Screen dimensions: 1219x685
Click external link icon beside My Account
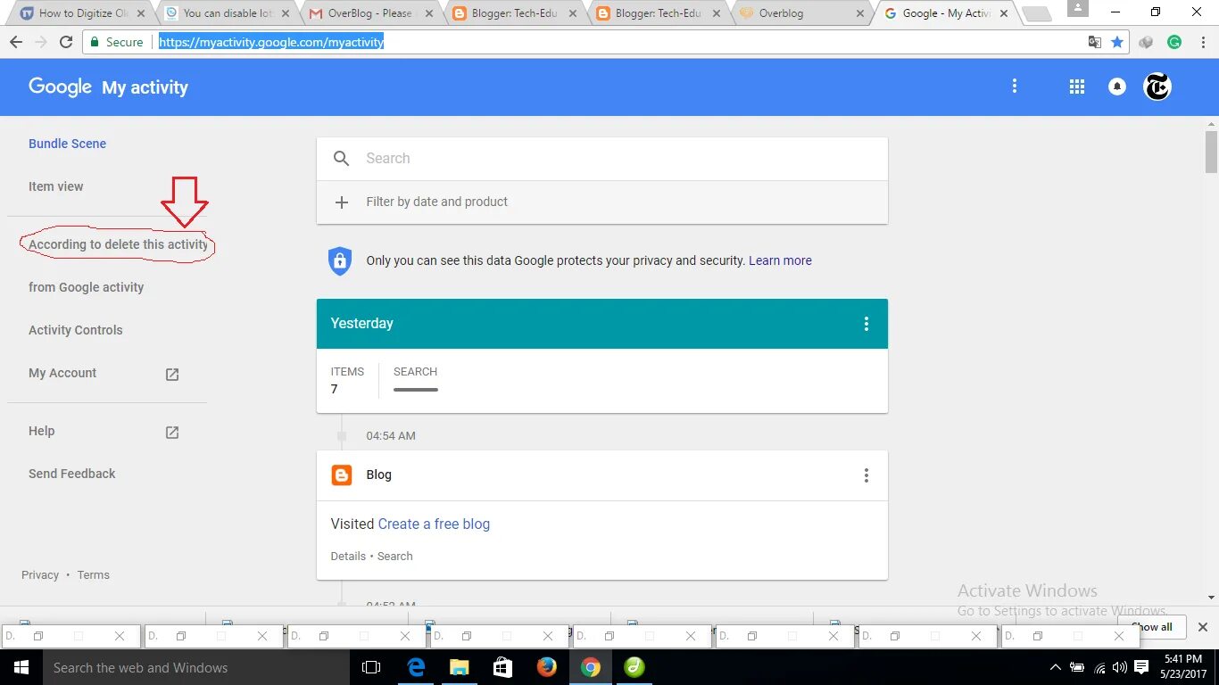pyautogui.click(x=172, y=375)
